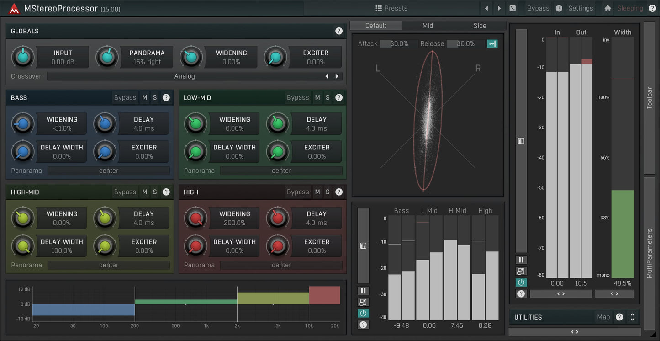Open the home screen via house icon
Screen dimensions: 660x341
607,8
